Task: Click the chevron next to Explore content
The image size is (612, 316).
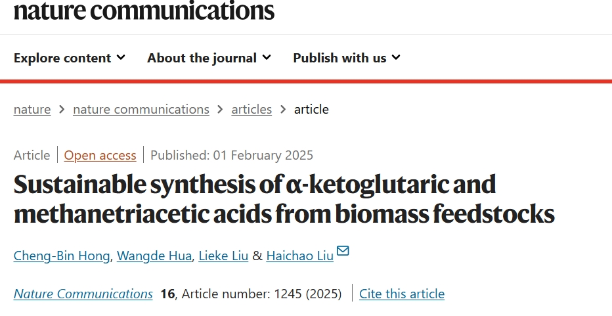Action: (121, 57)
